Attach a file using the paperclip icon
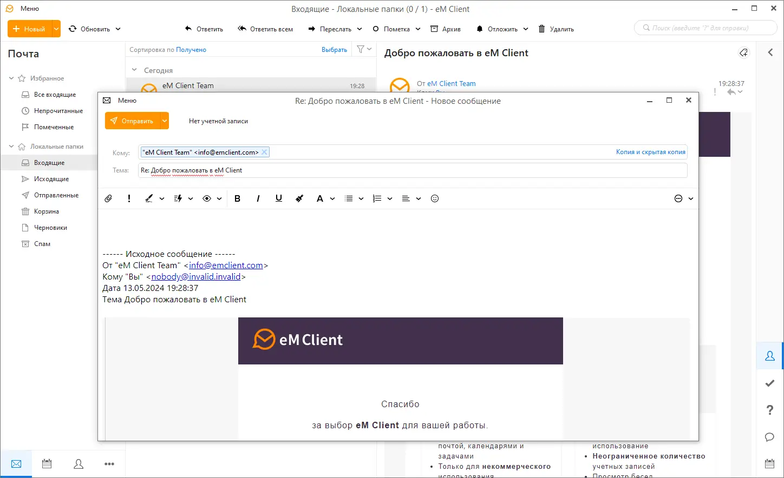 pyautogui.click(x=108, y=198)
